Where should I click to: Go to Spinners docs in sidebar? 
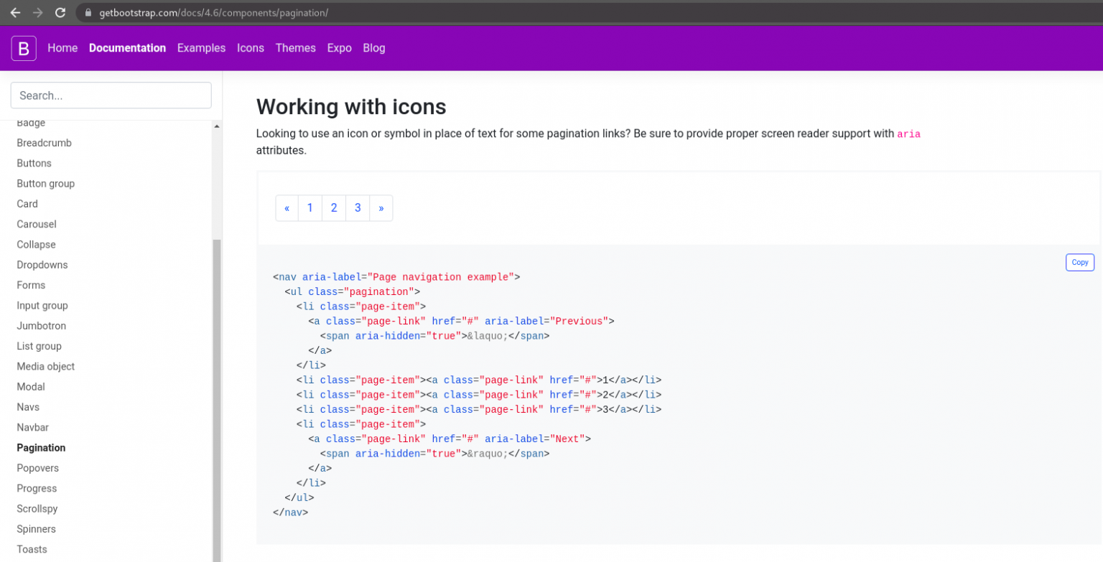point(37,529)
